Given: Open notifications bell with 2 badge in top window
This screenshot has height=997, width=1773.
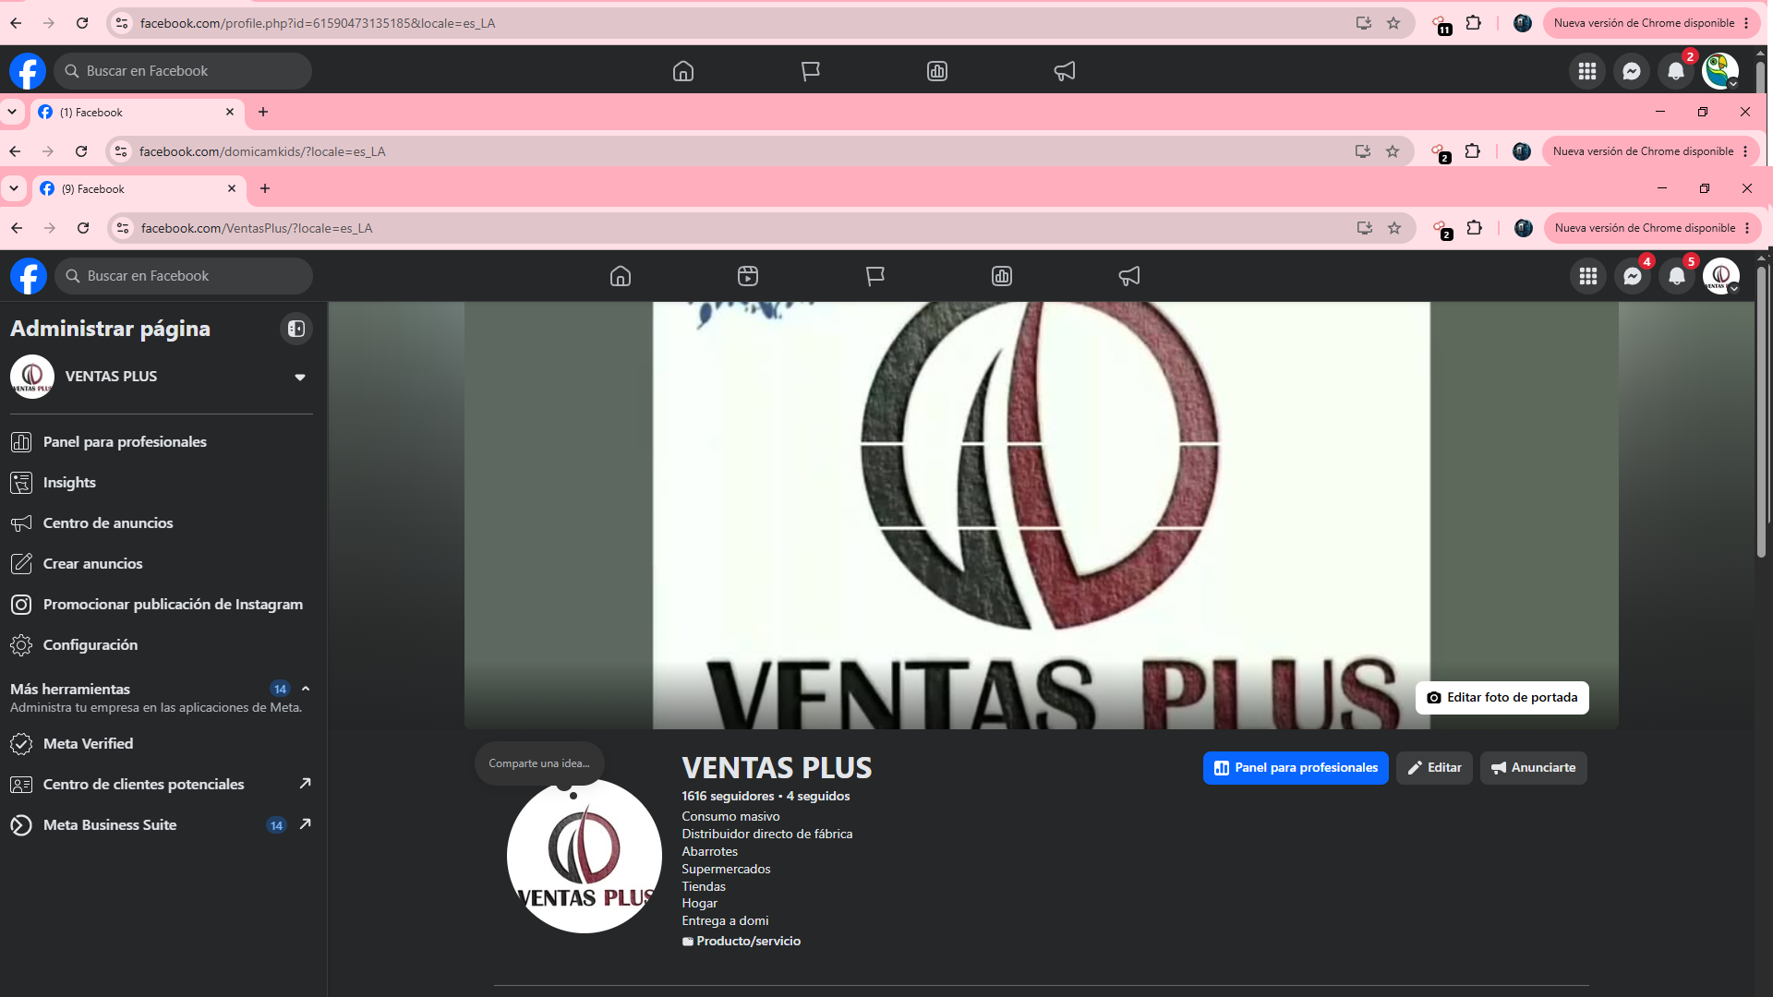Looking at the screenshot, I should pyautogui.click(x=1676, y=71).
